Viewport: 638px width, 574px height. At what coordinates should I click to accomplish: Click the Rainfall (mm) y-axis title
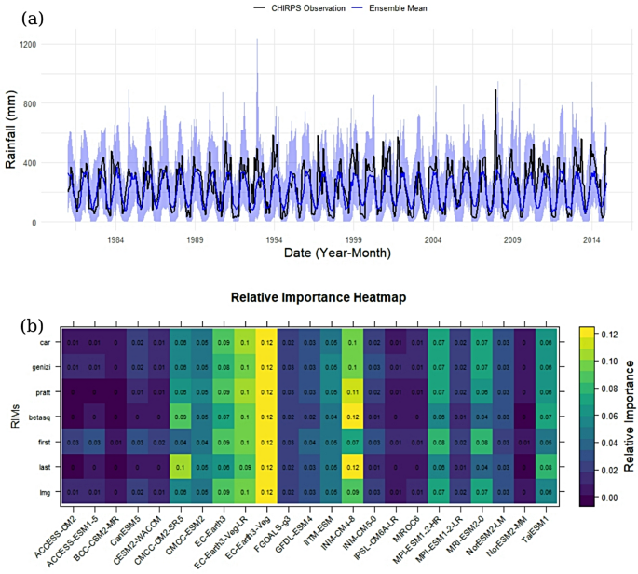point(10,130)
